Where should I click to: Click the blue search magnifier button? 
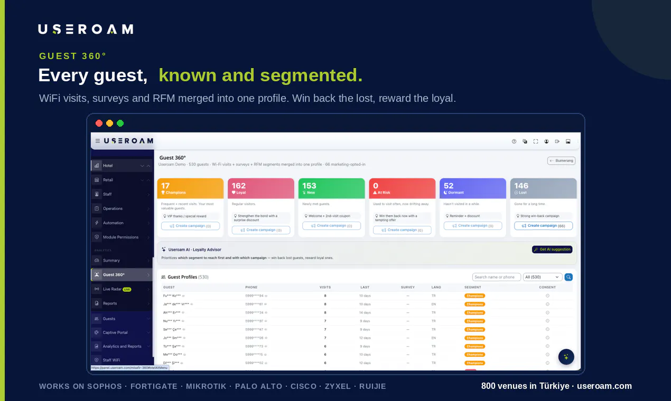click(569, 277)
